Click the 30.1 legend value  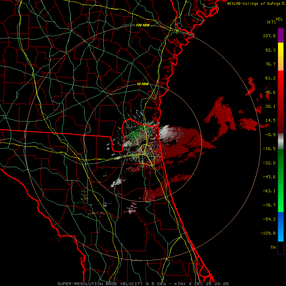point(270,106)
